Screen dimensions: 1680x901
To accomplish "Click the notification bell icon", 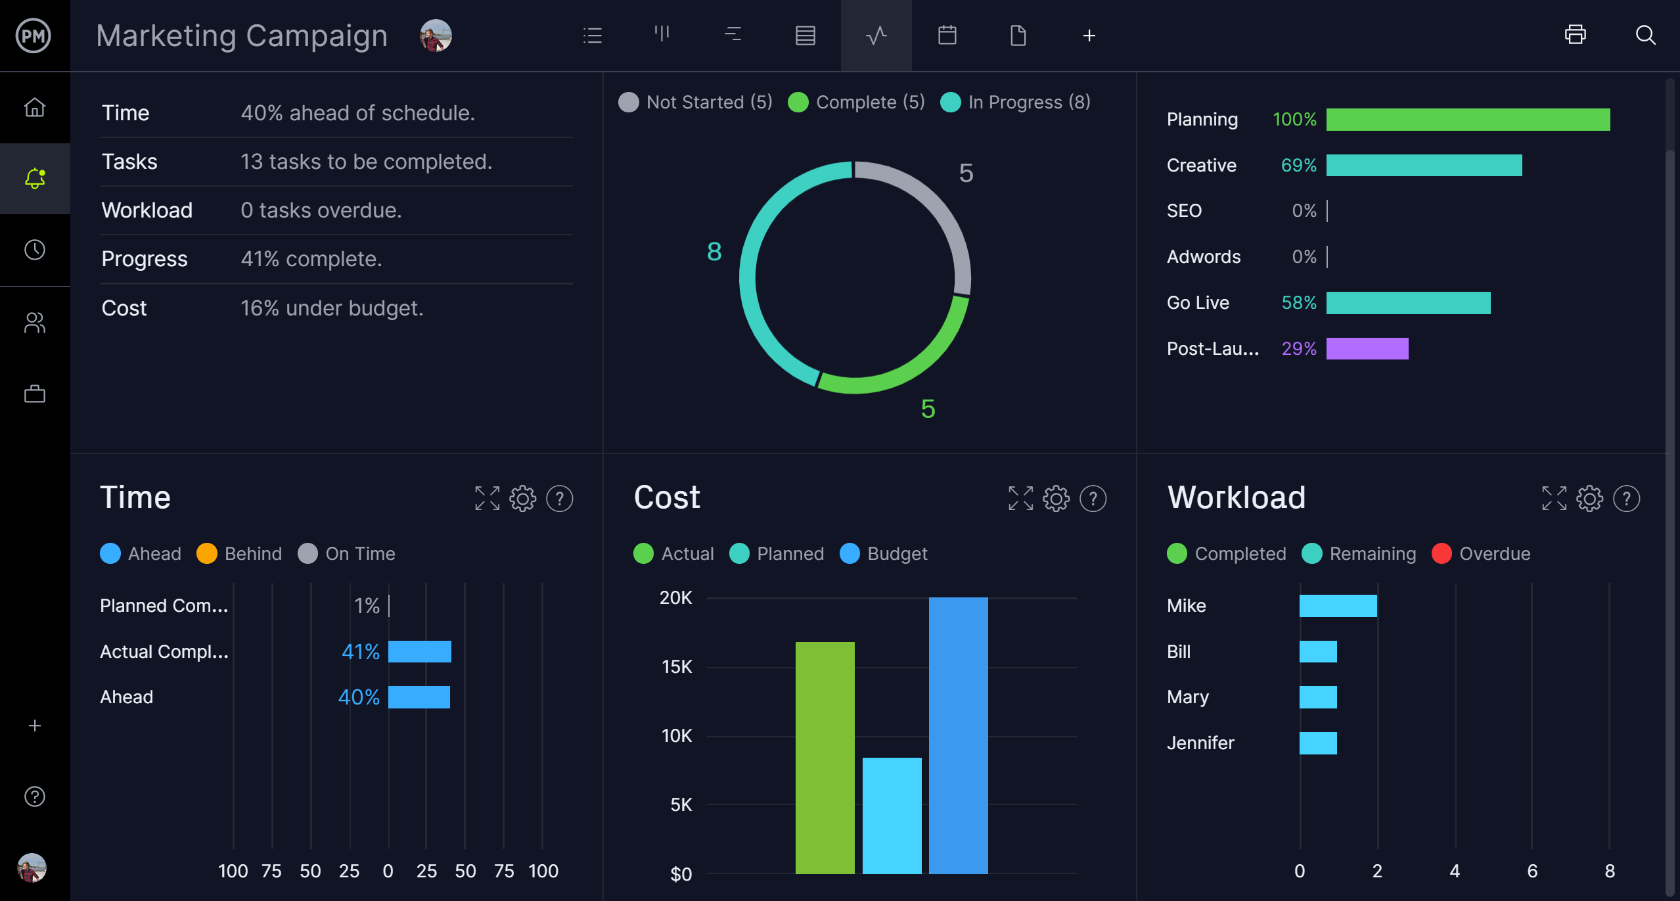I will [34, 177].
